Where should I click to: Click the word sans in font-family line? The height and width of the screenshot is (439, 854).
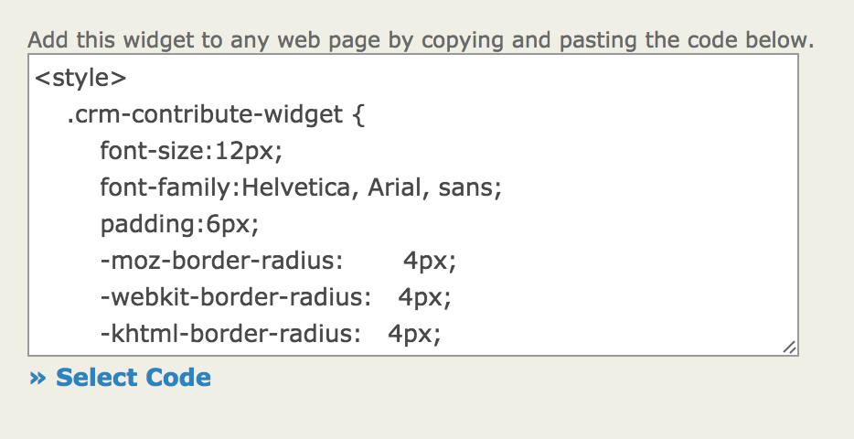466,188
